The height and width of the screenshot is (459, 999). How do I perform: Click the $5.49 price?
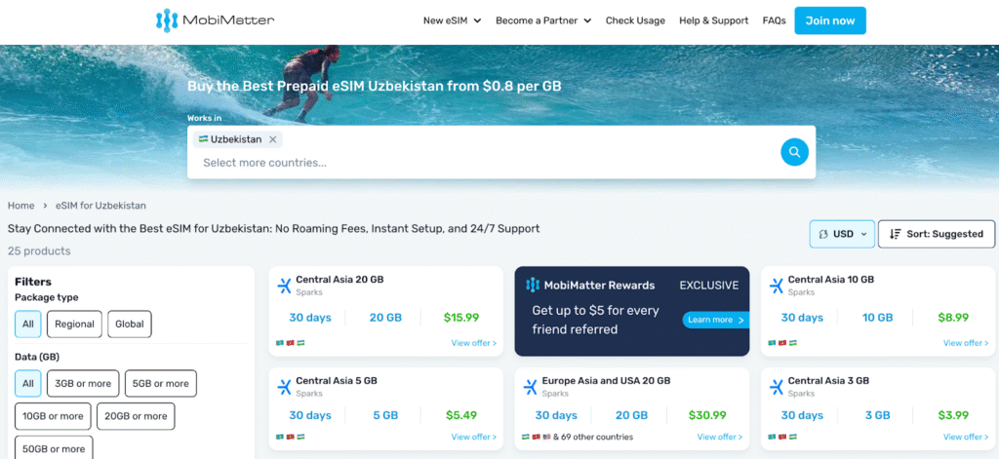(461, 415)
